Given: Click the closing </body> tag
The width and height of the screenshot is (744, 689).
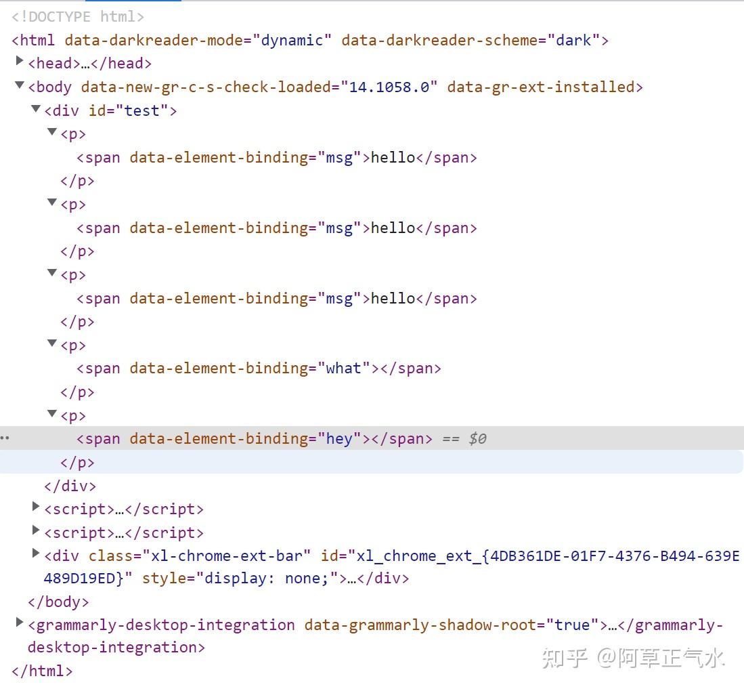Looking at the screenshot, I should tap(58, 602).
